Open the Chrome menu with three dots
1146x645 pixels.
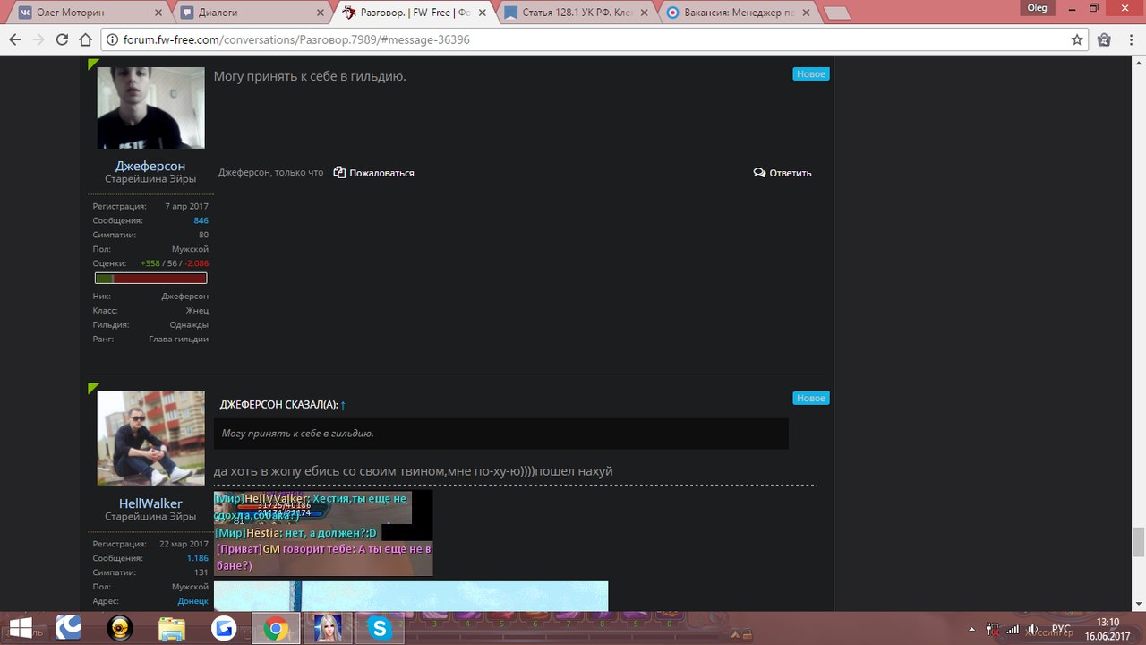pyautogui.click(x=1130, y=40)
